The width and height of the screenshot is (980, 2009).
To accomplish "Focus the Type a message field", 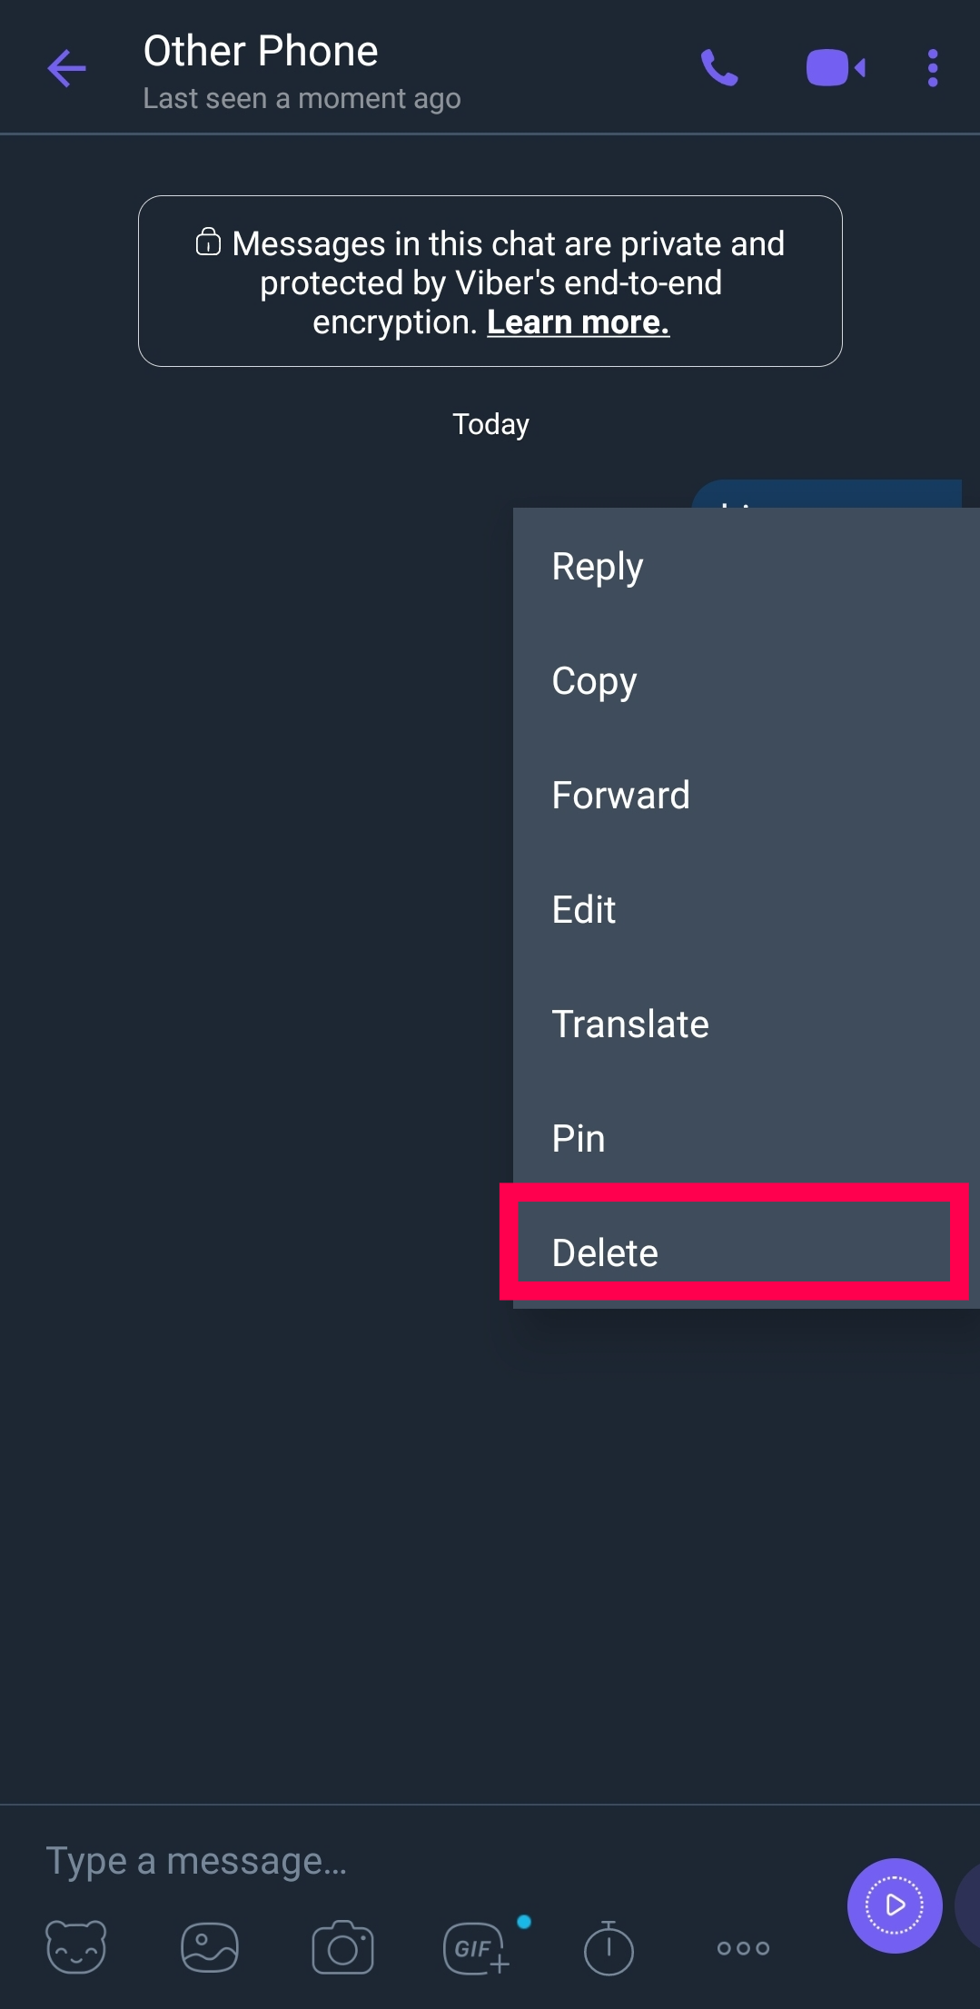I will coord(363,1860).
